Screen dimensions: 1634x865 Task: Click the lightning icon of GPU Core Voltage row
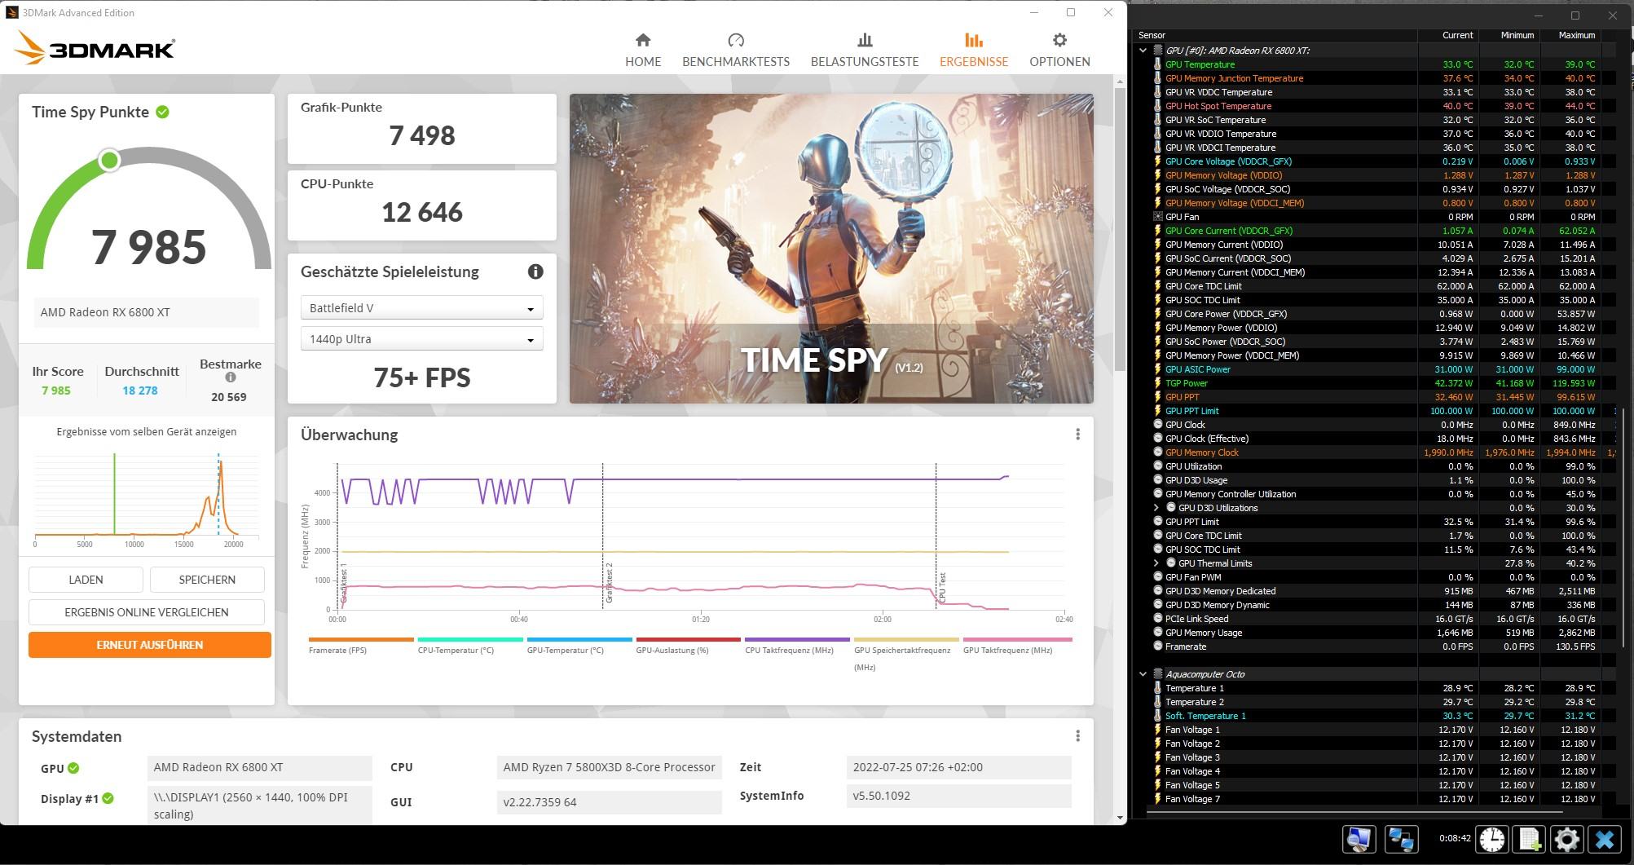pos(1157,161)
